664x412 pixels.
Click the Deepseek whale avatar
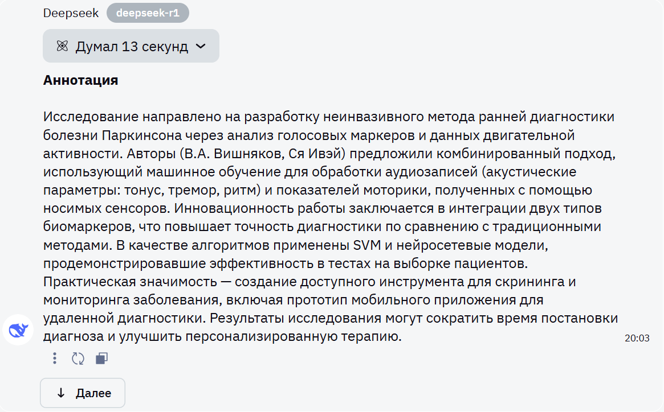tap(18, 329)
